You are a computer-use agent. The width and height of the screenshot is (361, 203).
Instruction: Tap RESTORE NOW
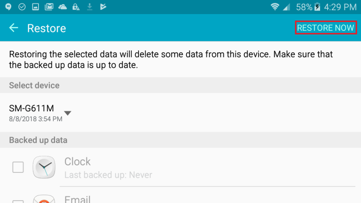326,28
